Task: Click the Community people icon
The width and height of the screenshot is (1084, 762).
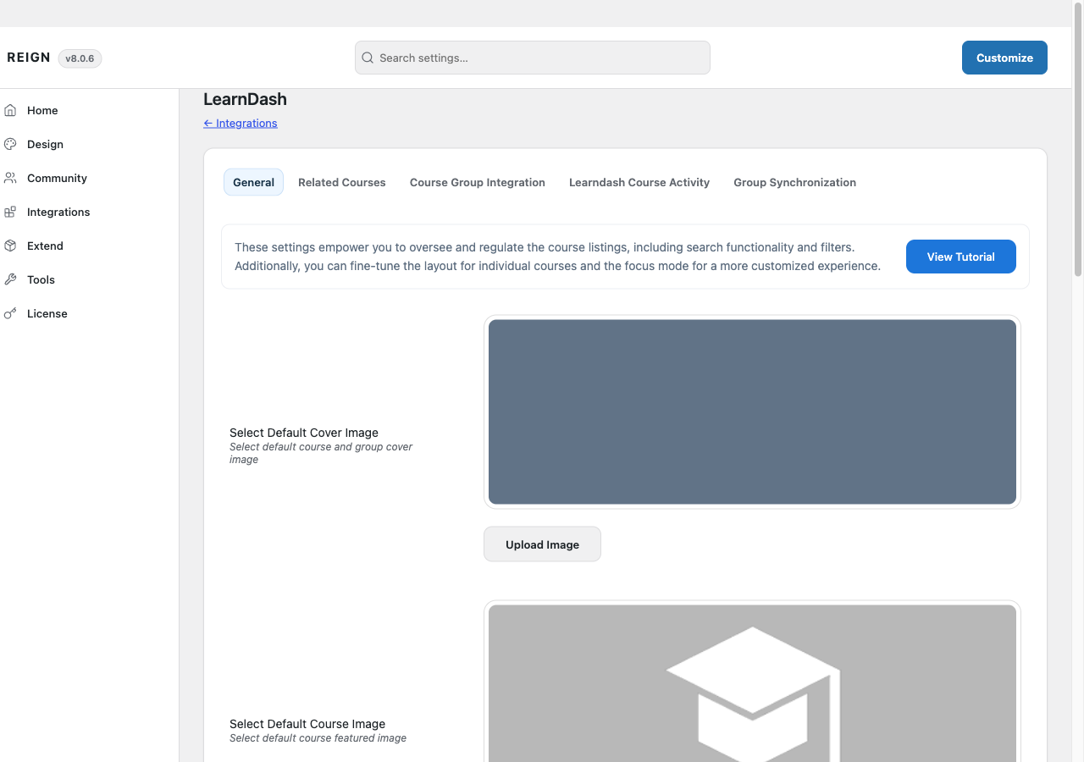Action: point(10,178)
